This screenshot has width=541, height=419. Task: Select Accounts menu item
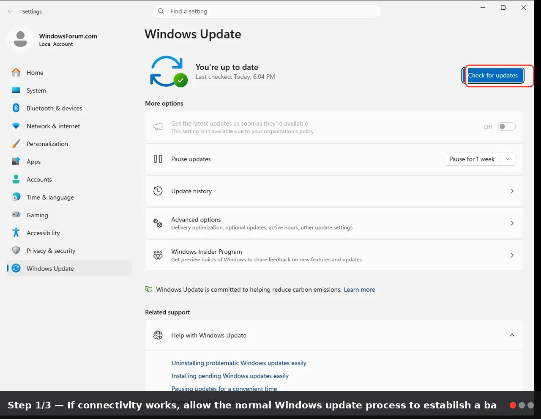[69, 179]
